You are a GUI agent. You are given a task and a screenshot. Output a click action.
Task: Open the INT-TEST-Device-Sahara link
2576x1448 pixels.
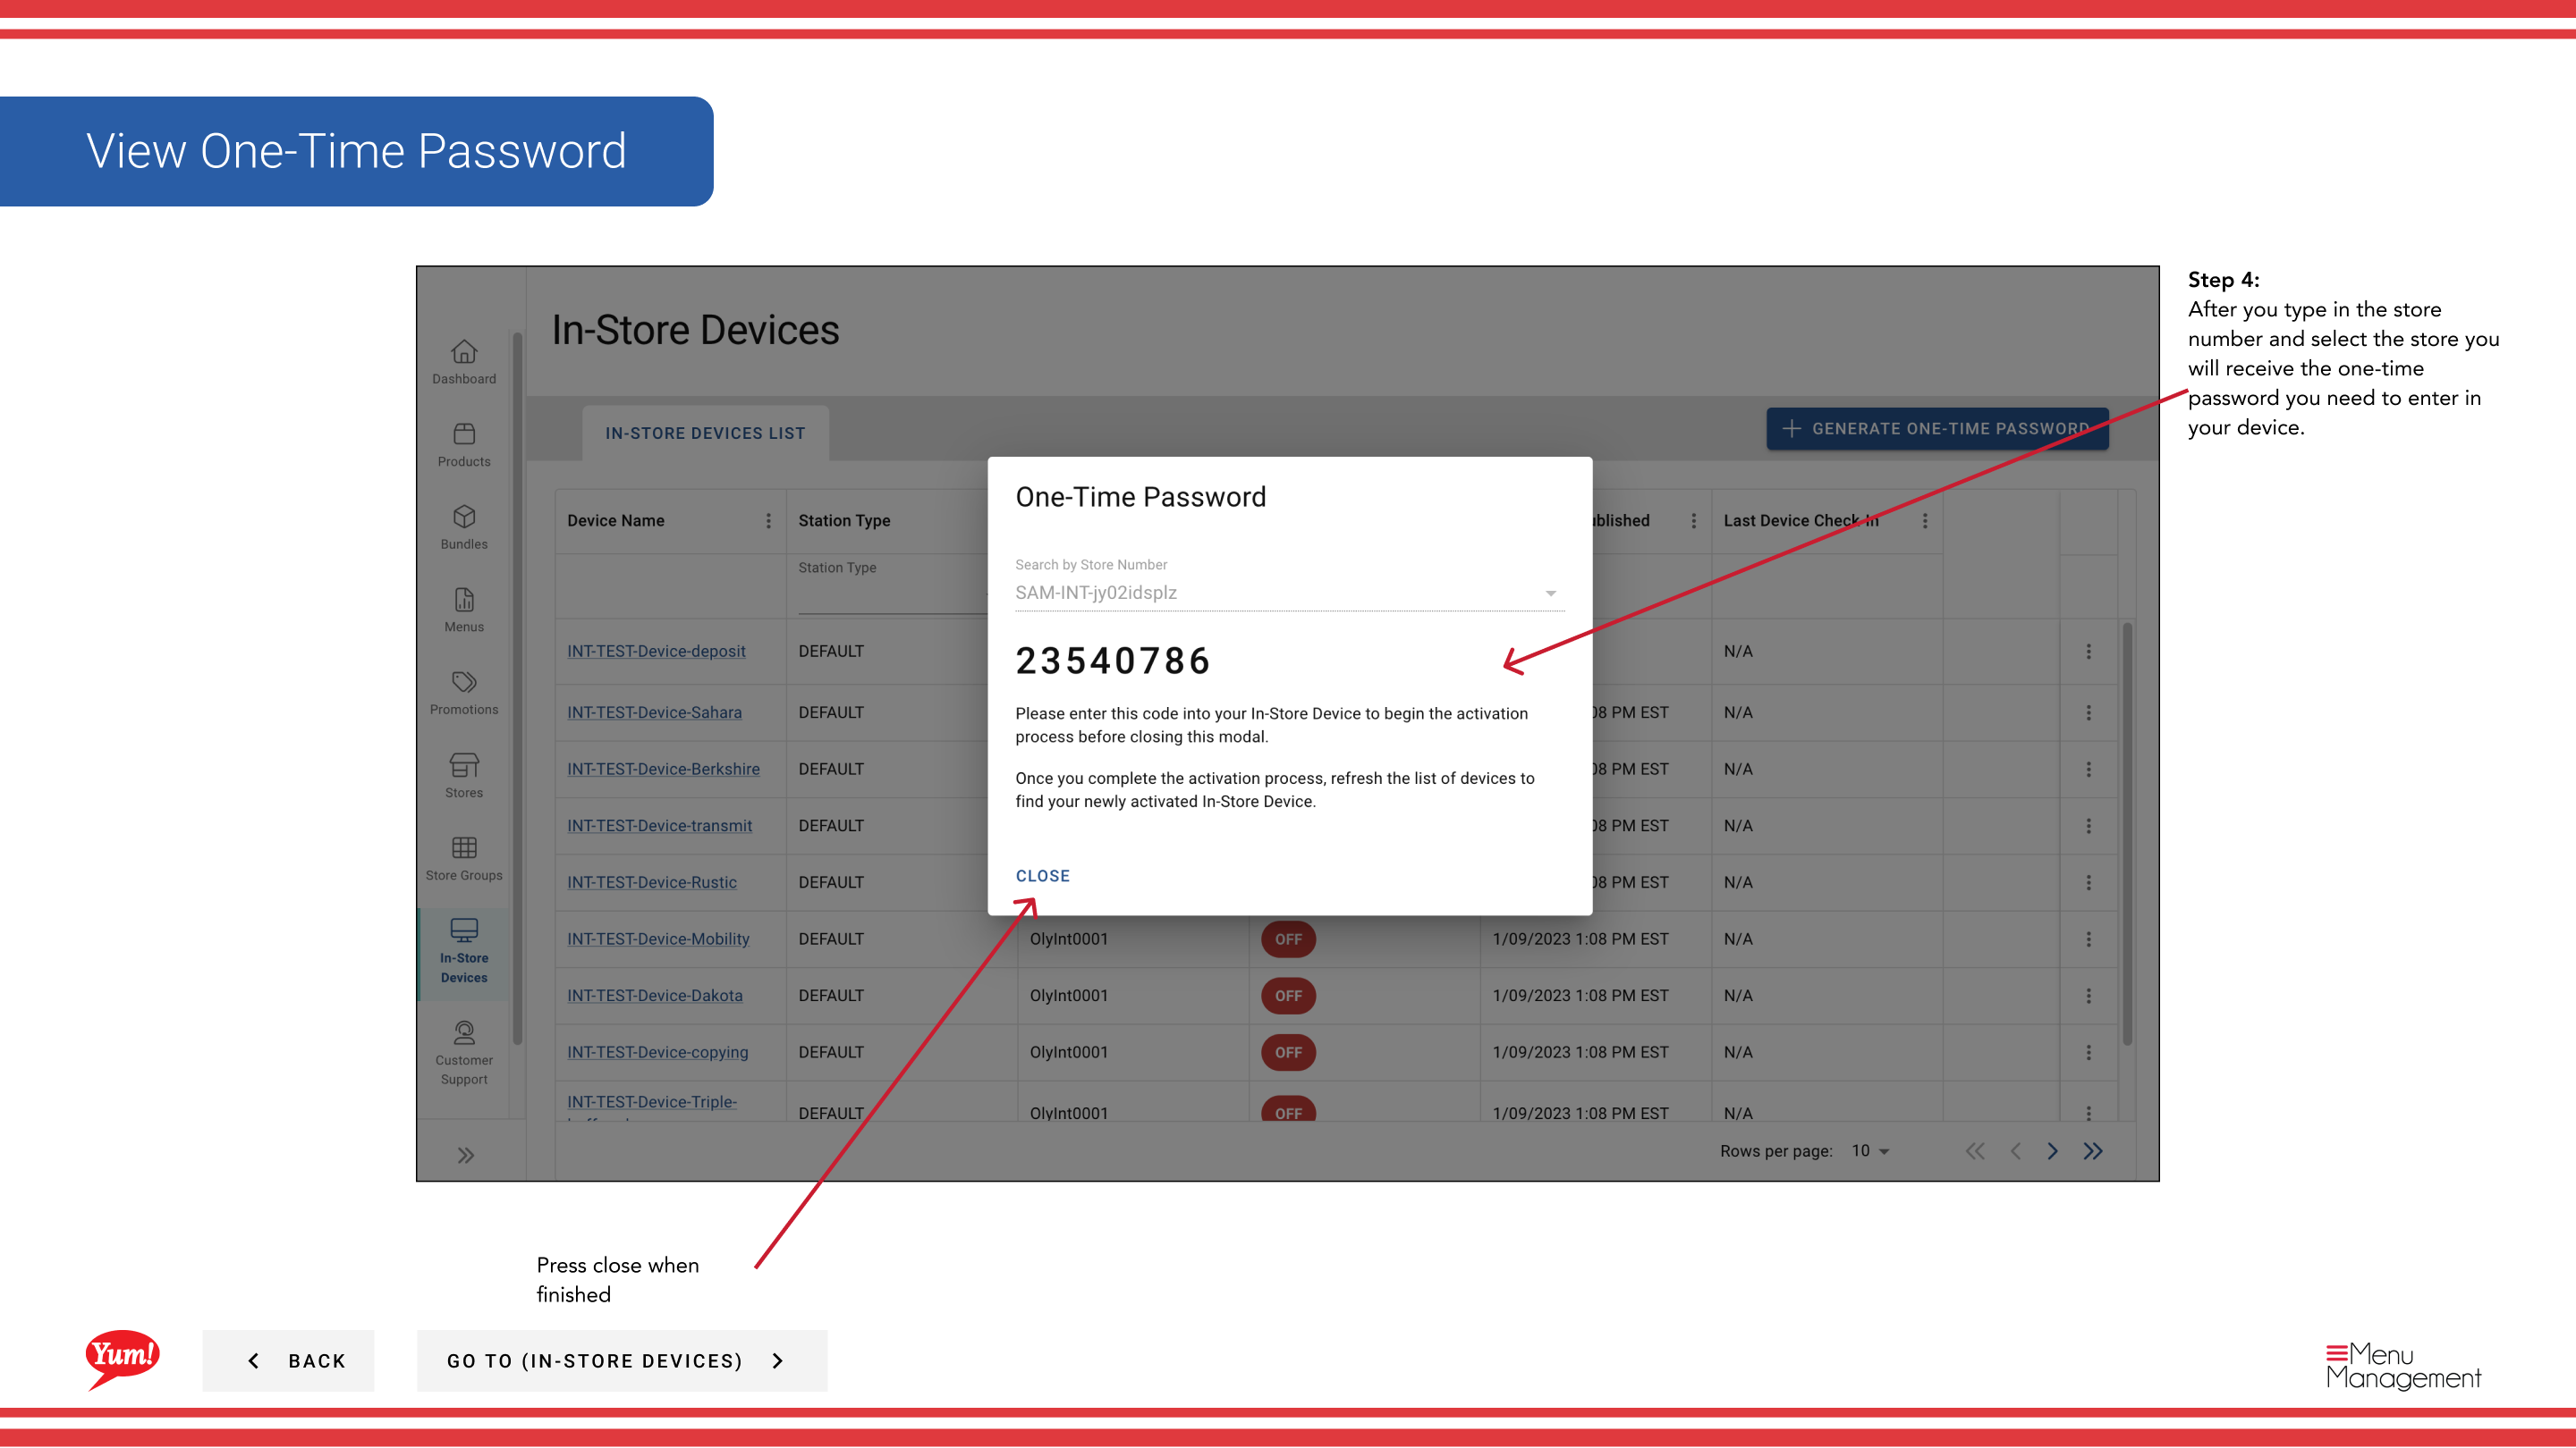click(x=654, y=712)
